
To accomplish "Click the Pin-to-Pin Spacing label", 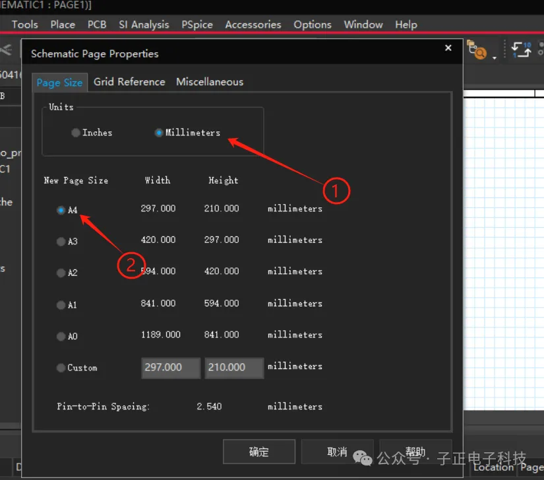I will (x=103, y=406).
